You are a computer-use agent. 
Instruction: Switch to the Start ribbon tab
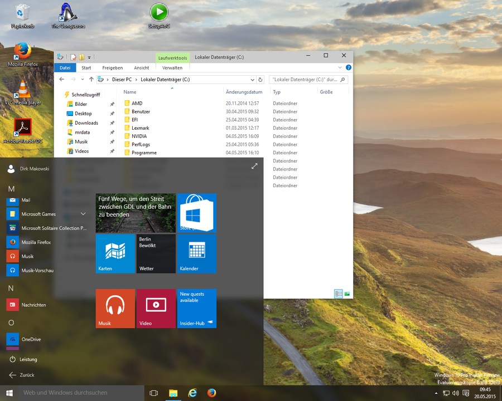click(x=86, y=68)
